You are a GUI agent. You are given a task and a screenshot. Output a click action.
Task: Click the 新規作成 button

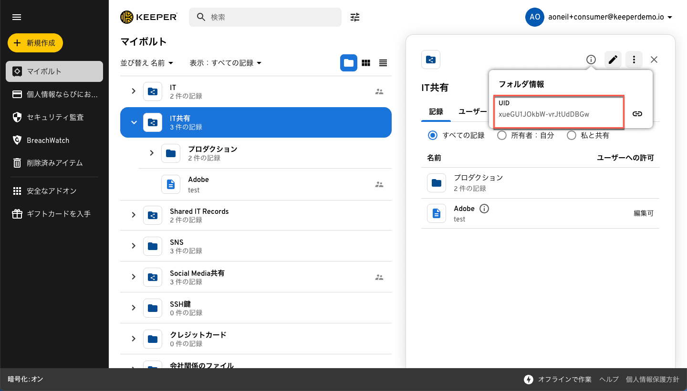pos(35,43)
